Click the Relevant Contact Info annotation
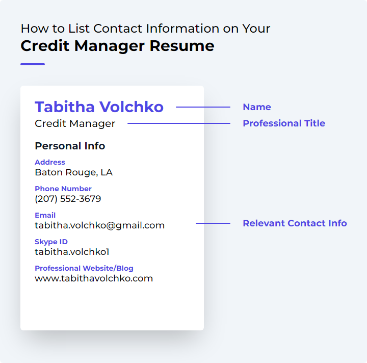Viewport: 367px width, 363px height. (295, 223)
